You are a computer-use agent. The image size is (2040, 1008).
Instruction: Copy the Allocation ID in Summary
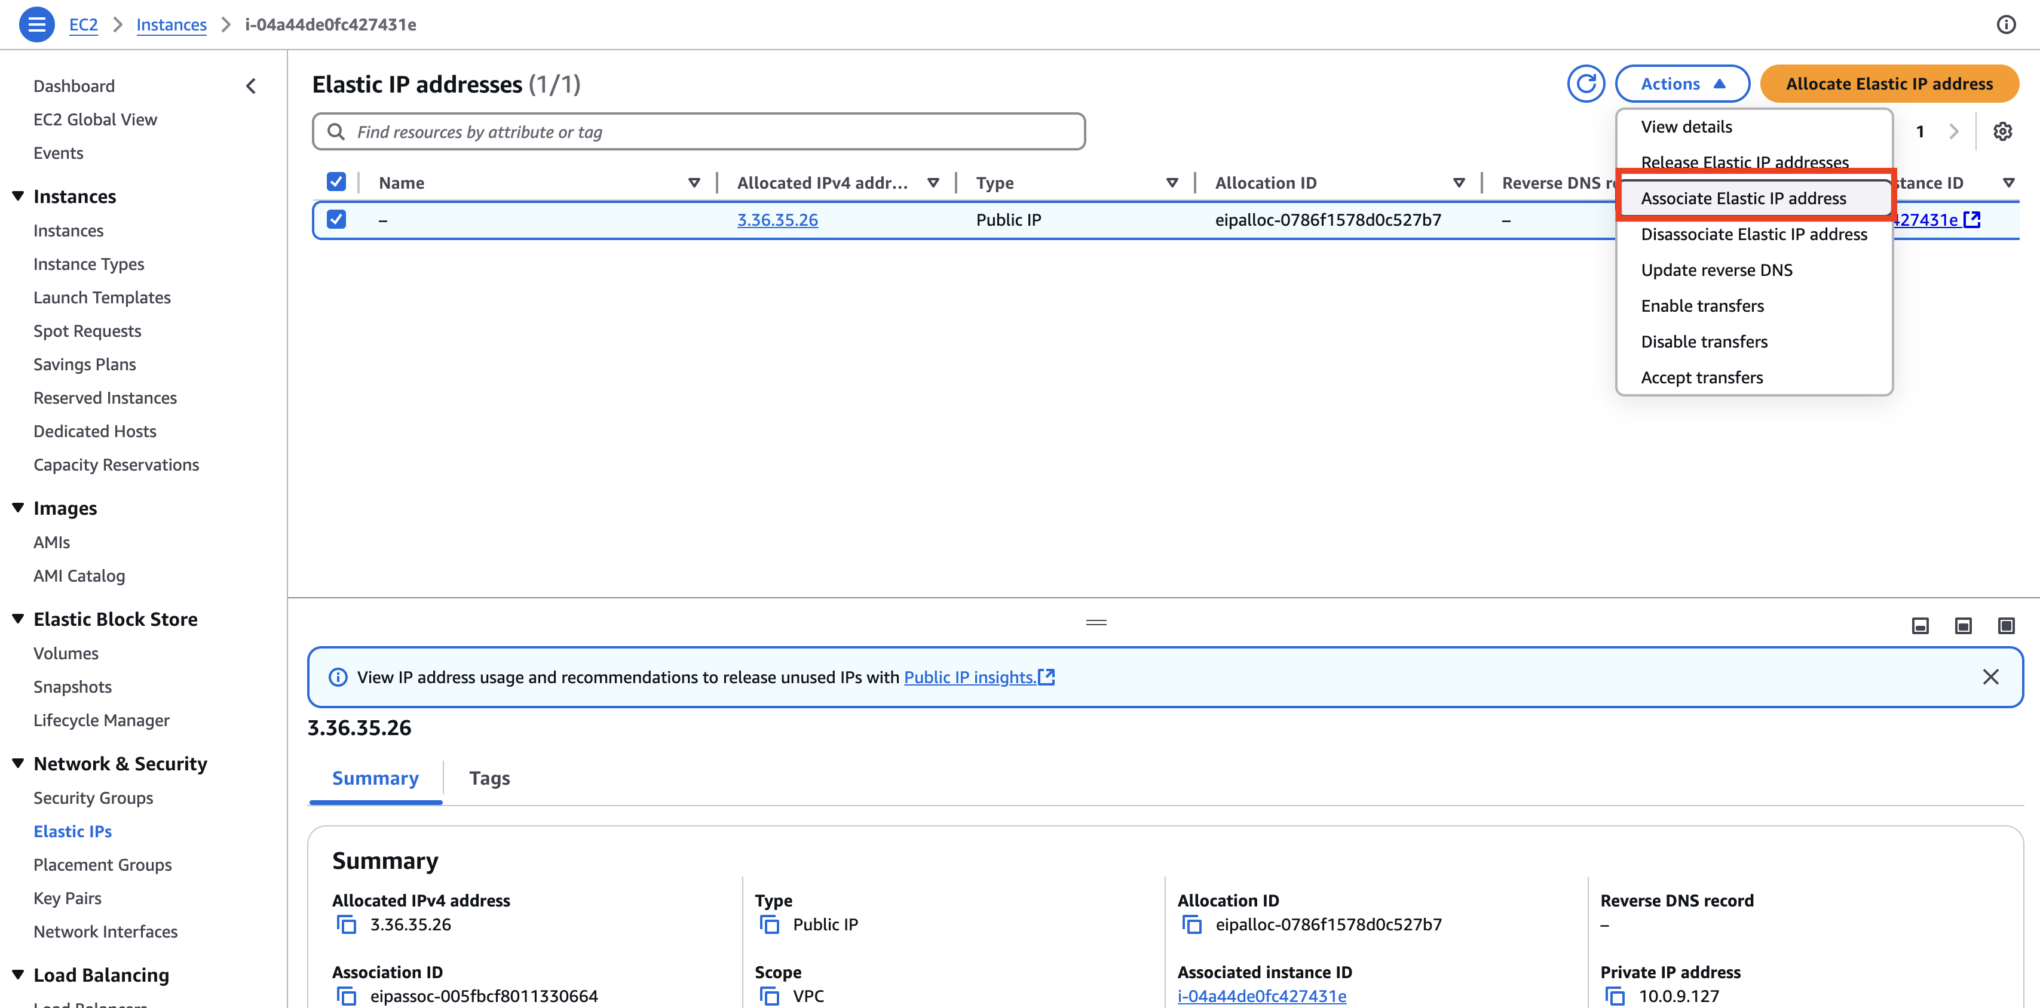point(1191,924)
